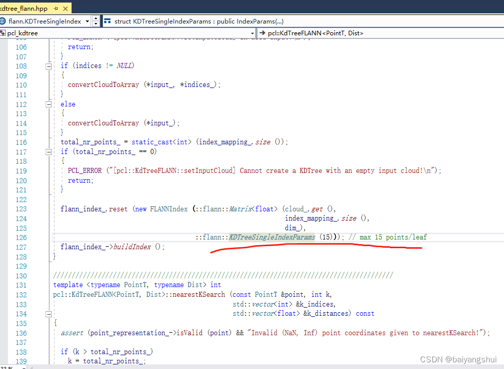Collapse the if (indices != NULL) block
Screen dimensions: 504x369
tap(49, 66)
